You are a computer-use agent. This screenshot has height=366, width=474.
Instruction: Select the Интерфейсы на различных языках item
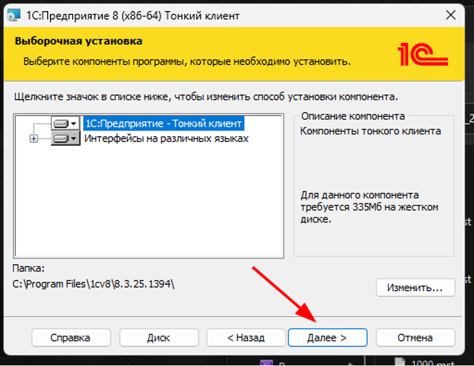point(166,138)
